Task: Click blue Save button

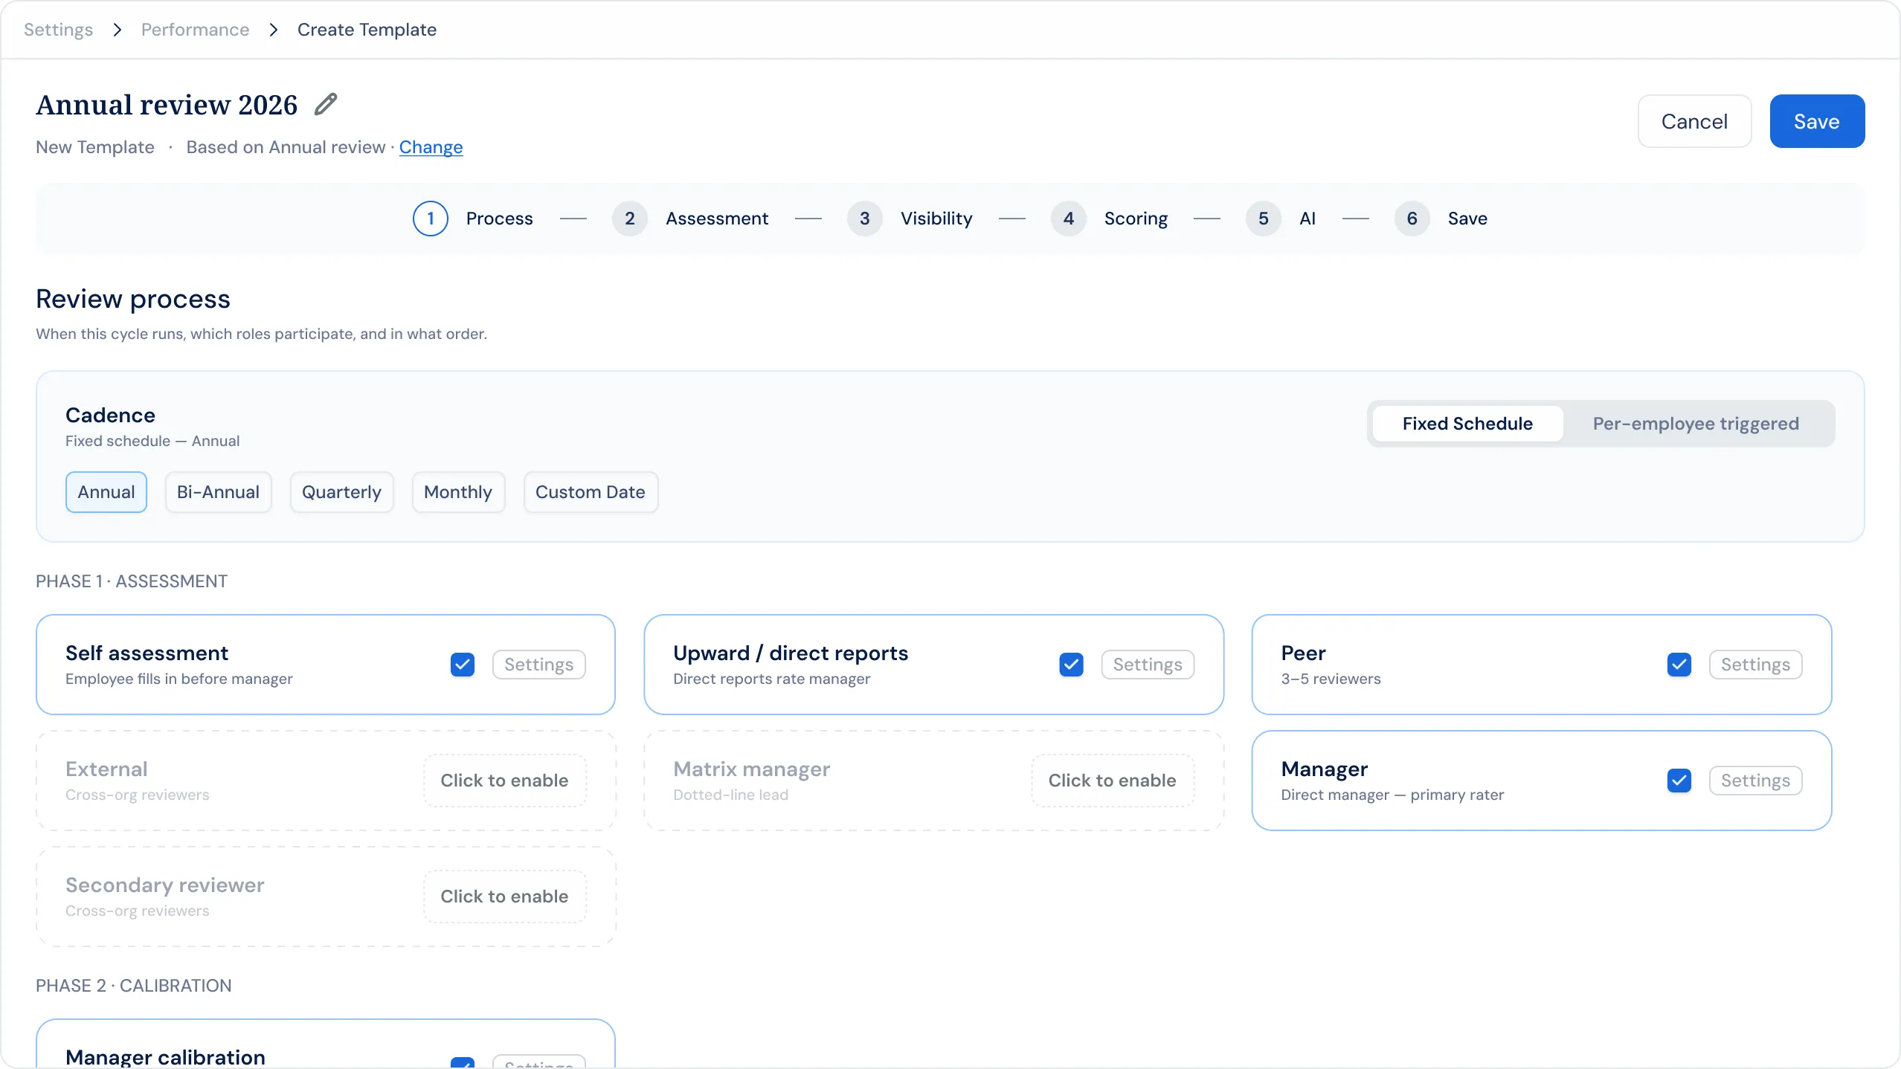Action: (x=1817, y=121)
